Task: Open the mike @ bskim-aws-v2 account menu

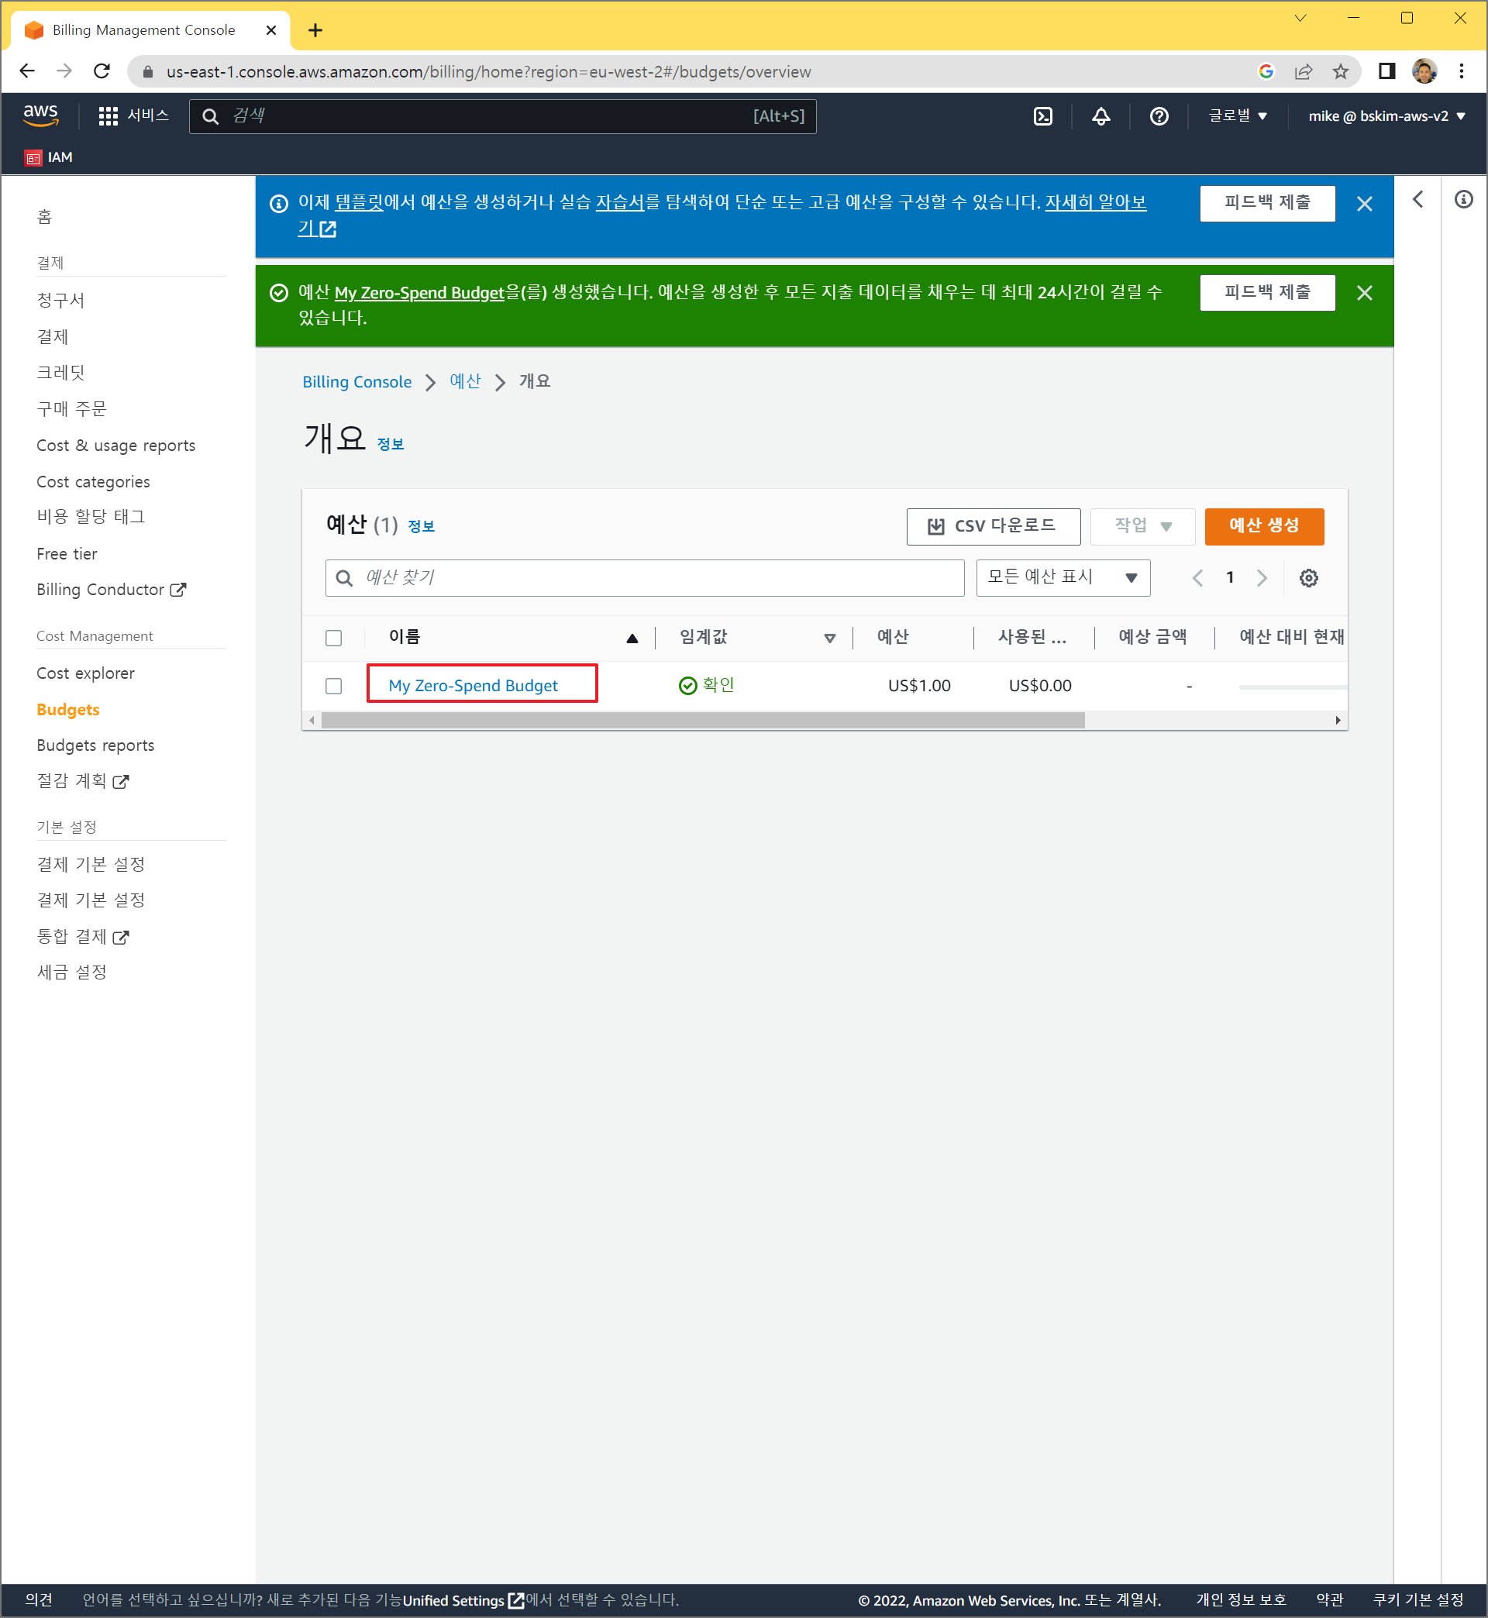Action: [x=1386, y=116]
